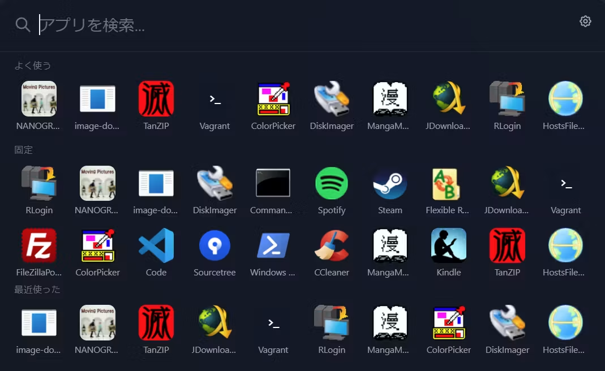605x371 pixels.
Task: Launch ColorPicker from the 固定 section
Action: tap(97, 252)
